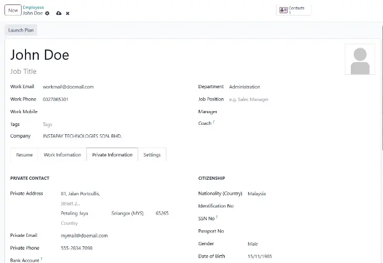This screenshot has height=263, width=383.
Task: Open the Gender dropdown showing Male
Action: [x=278, y=244]
